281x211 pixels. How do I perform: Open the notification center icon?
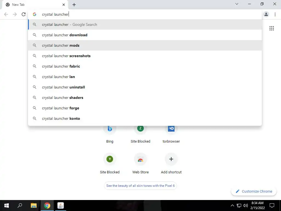pos(272,206)
